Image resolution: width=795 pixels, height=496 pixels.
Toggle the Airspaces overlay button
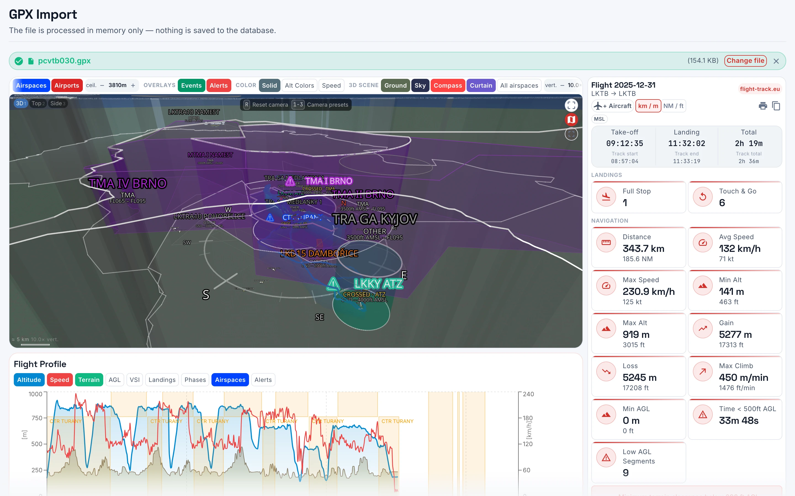coord(31,85)
